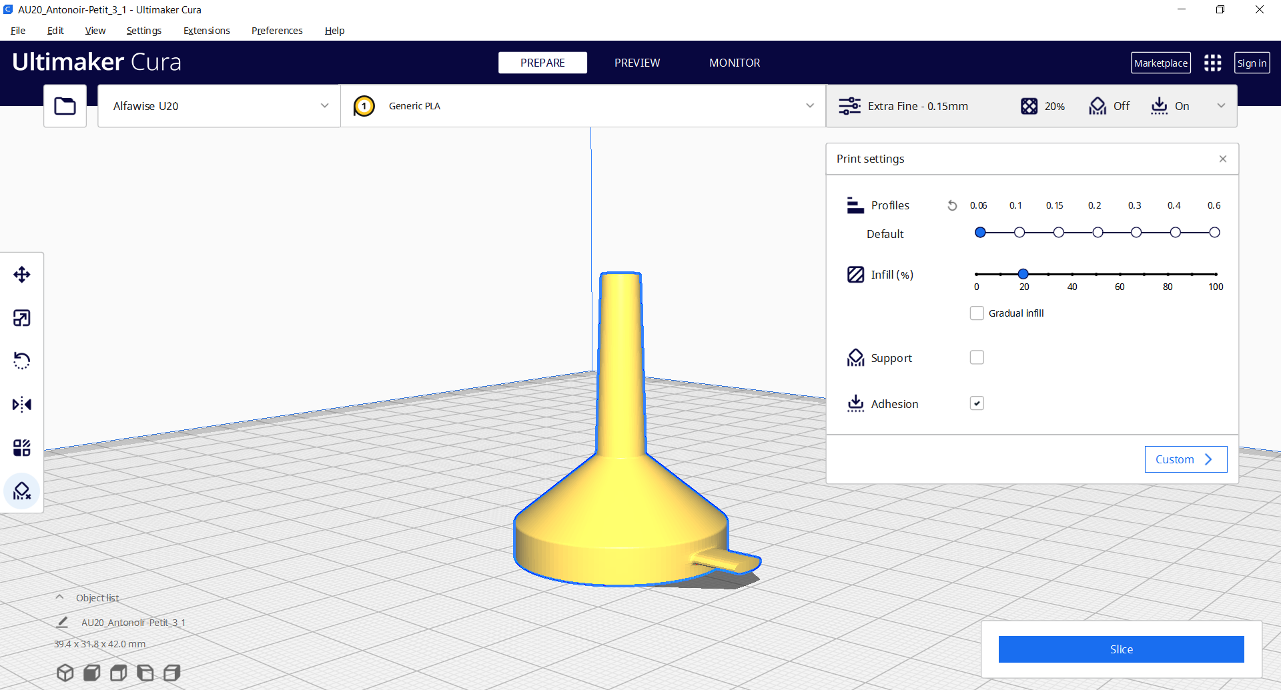The height and width of the screenshot is (690, 1281).
Task: Click the infill 20% icon in header
Action: [1029, 106]
